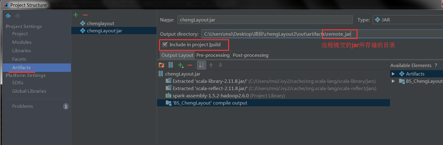Click the move down arrow in layout toolbar

pyautogui.click(x=220, y=65)
